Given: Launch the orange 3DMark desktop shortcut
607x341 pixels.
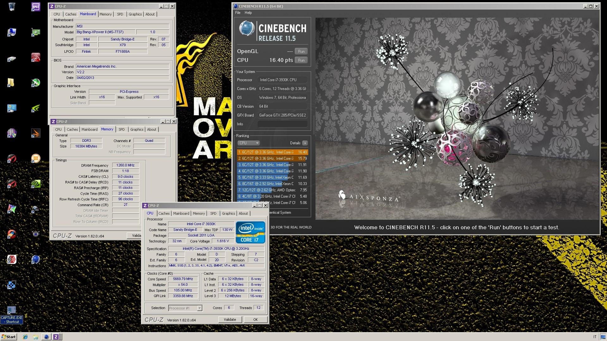Looking at the screenshot, I should tap(36, 133).
